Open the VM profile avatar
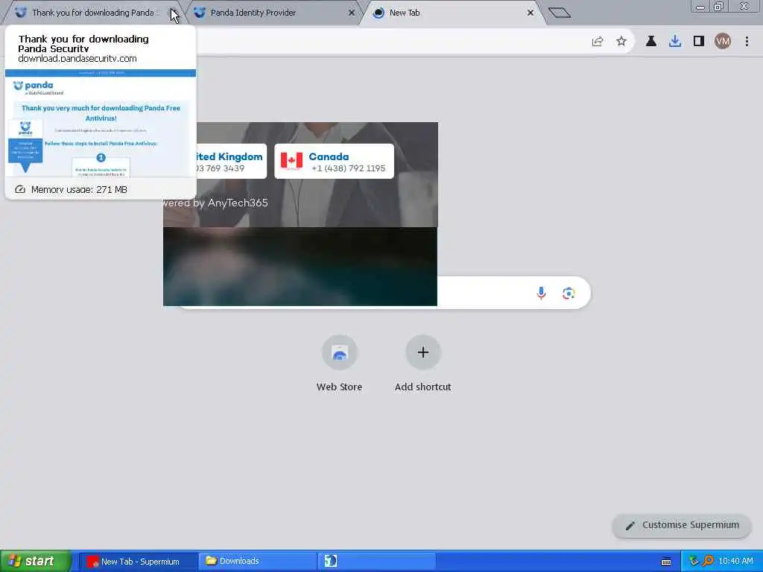 [723, 42]
